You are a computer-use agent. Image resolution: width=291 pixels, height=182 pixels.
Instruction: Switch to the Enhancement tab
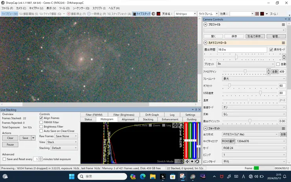pyautogui.click(x=170, y=119)
